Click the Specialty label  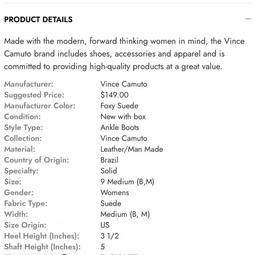coord(21,171)
